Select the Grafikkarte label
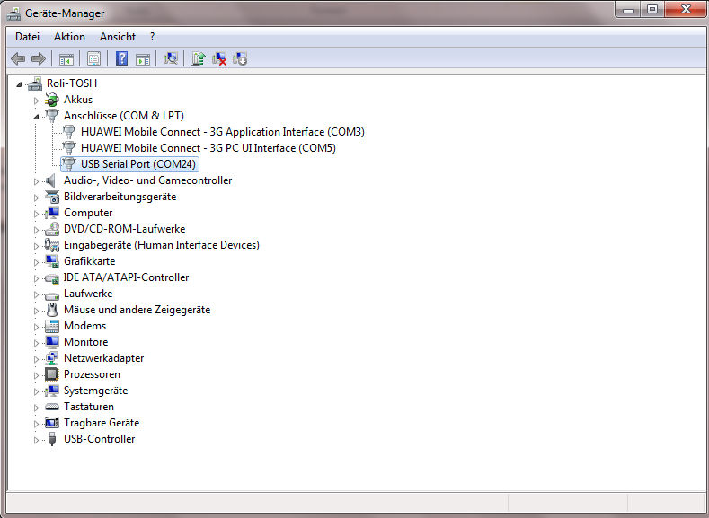 [90, 261]
